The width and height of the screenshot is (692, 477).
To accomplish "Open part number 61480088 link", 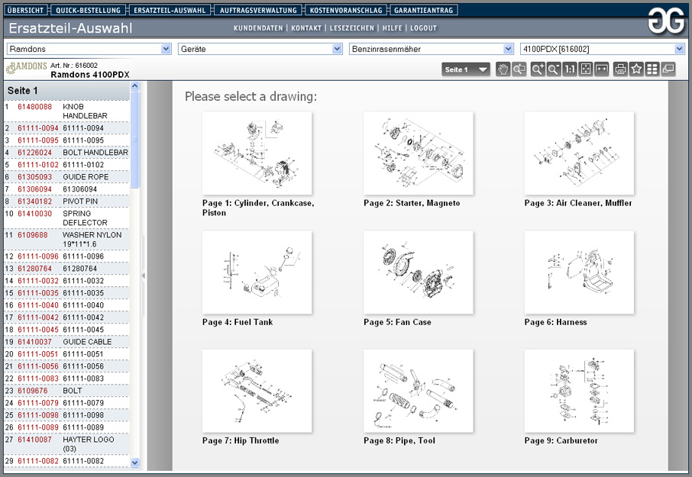I will pyautogui.click(x=34, y=107).
